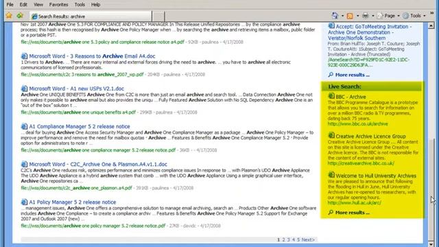Expand the RSS feeds dropdown arrow

click(x=357, y=16)
